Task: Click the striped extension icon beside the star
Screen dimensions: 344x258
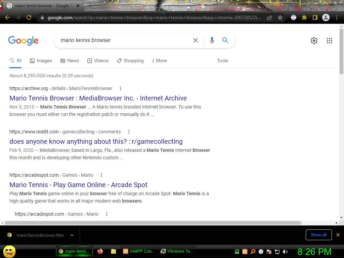Action: 294,17
